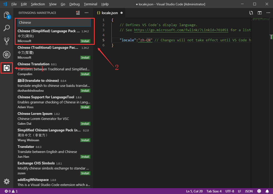Screen dimensions: 273x194
Task: Open the Explorer view in the activity bar
Action: (x=6, y=15)
